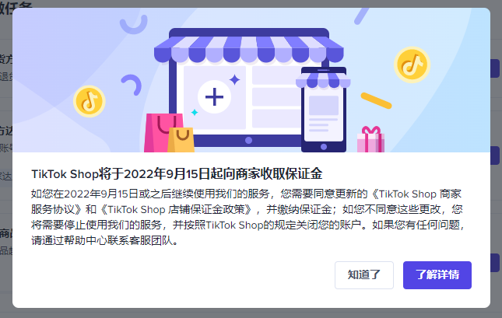The width and height of the screenshot is (502, 318).
Task: Click the striped awning above the storefront
Action: pyautogui.click(x=249, y=49)
